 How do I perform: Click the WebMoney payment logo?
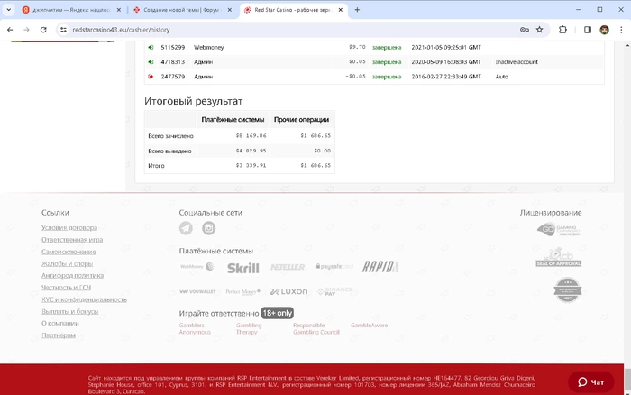(197, 267)
